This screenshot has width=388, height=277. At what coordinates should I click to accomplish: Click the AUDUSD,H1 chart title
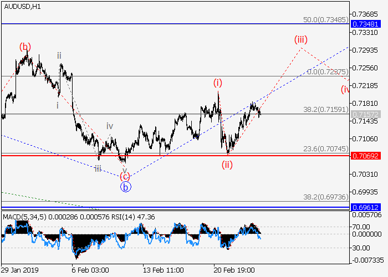pos(21,7)
